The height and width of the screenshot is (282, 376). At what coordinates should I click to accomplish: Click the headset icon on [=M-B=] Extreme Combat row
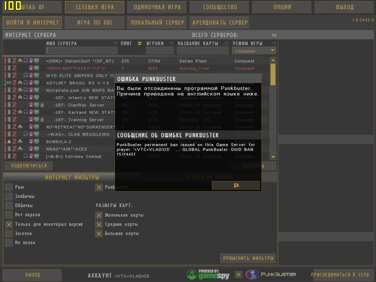(25, 156)
